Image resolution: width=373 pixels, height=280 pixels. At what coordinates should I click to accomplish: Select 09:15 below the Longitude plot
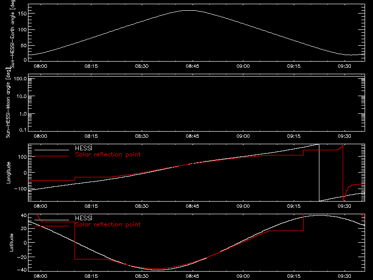294,206
